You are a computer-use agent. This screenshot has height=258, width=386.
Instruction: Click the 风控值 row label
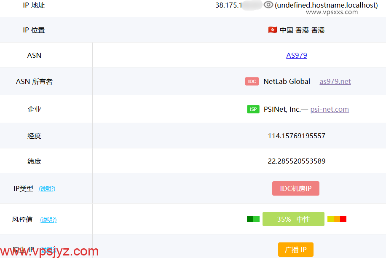coord(22,219)
